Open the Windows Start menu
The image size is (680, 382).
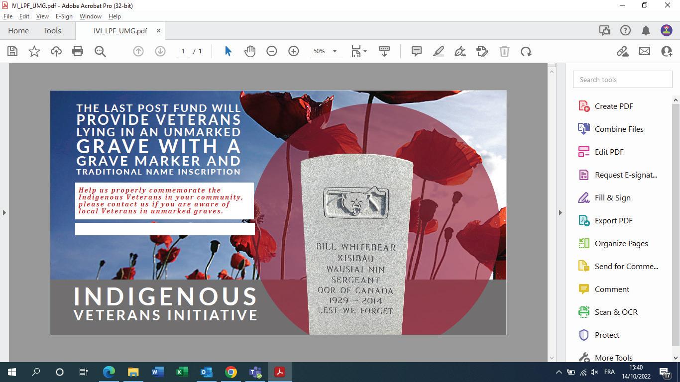(x=11, y=372)
